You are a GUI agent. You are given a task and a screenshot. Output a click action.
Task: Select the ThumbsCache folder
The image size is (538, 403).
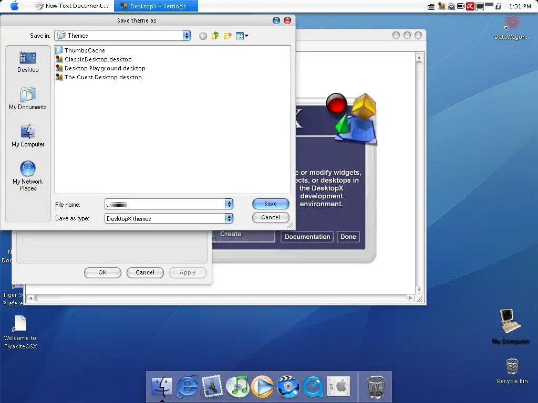80,50
